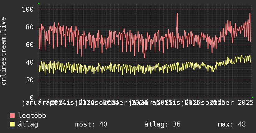256x133 pixels.
Task: Click the vertical onlinestream.live axis title
Action: click(3, 51)
